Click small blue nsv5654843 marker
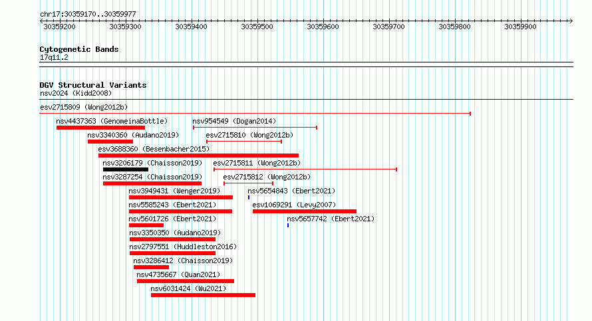This screenshot has width=592, height=321. (x=249, y=197)
